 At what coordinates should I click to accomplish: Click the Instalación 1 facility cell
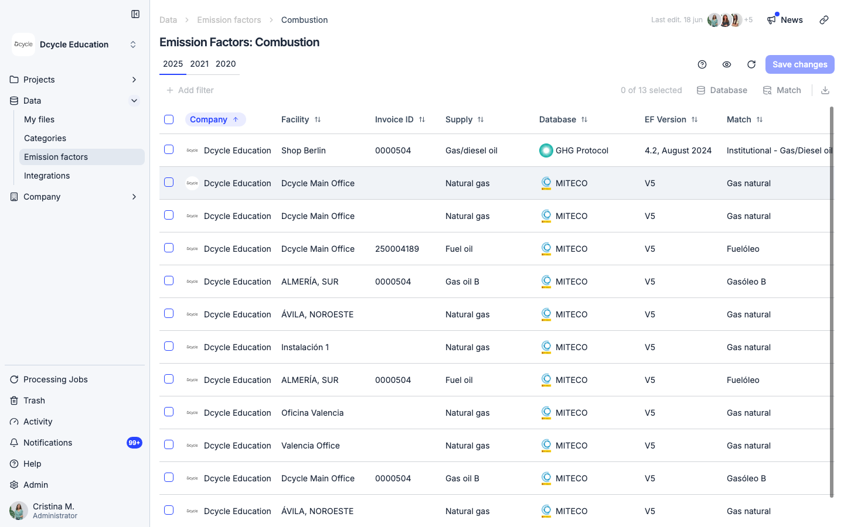(x=305, y=347)
